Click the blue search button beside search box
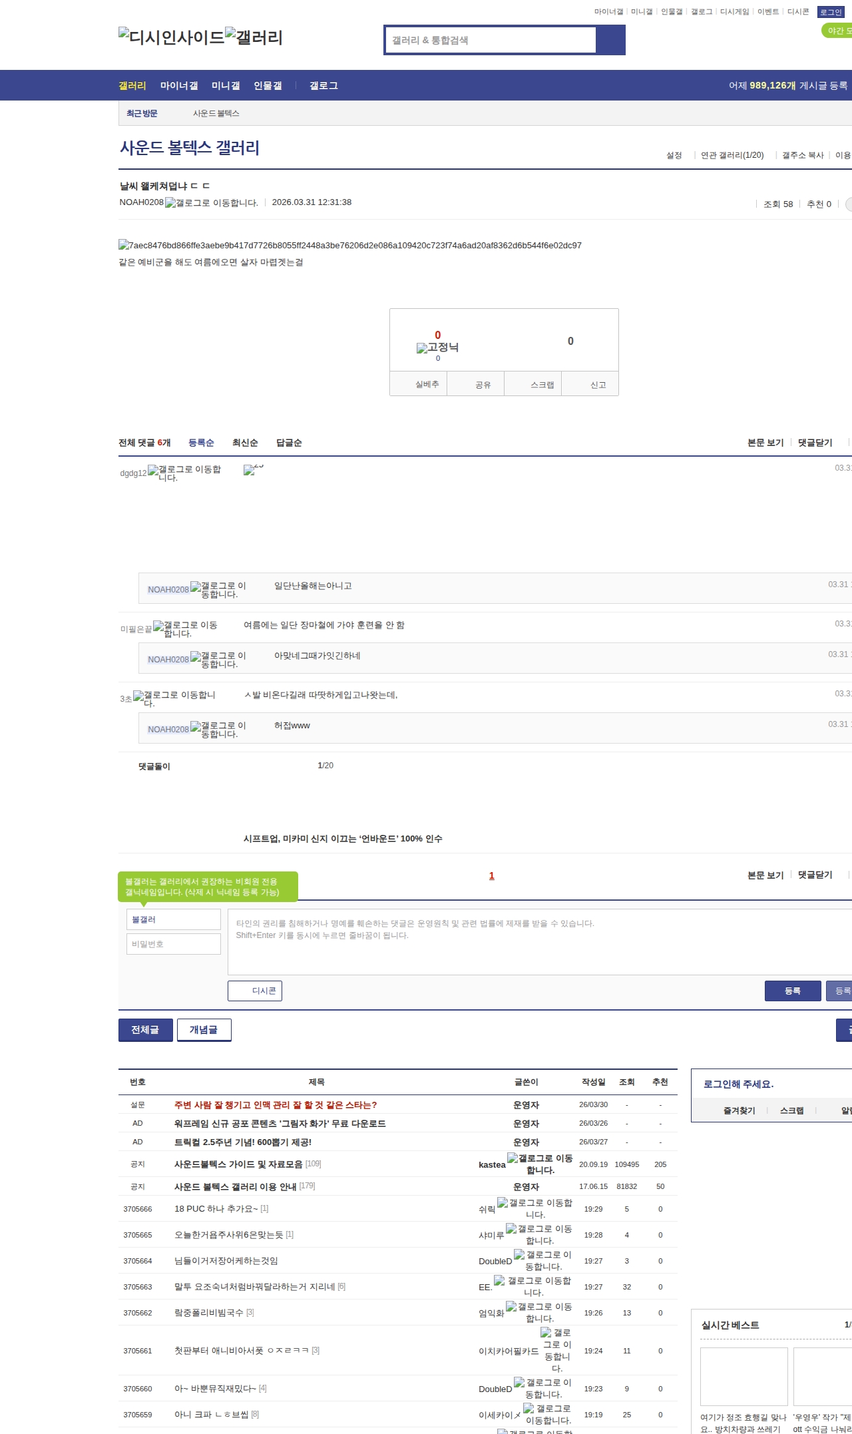 [x=610, y=40]
